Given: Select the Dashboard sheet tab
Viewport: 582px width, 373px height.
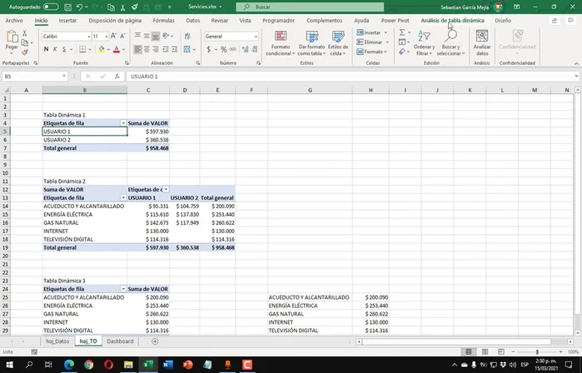Looking at the screenshot, I should click(x=120, y=341).
